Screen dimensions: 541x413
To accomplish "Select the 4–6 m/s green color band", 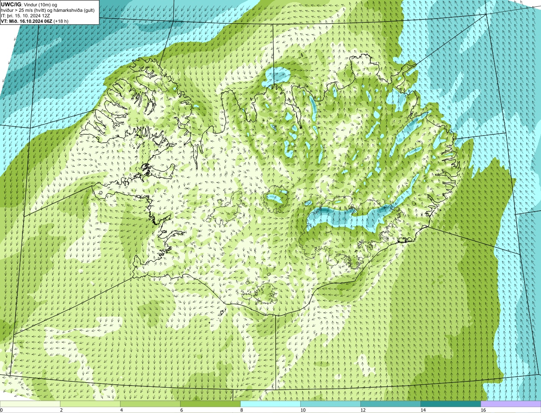I will 150,404.
